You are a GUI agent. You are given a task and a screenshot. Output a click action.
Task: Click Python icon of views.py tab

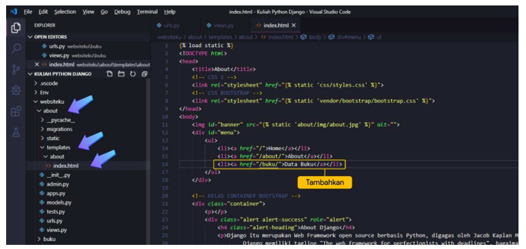click(x=209, y=25)
